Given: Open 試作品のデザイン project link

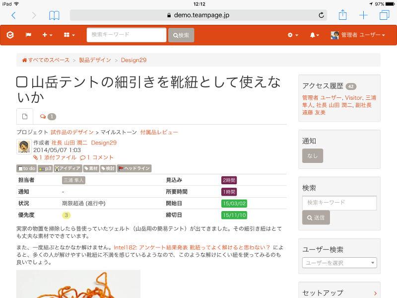Looking at the screenshot, I should pos(72,132).
